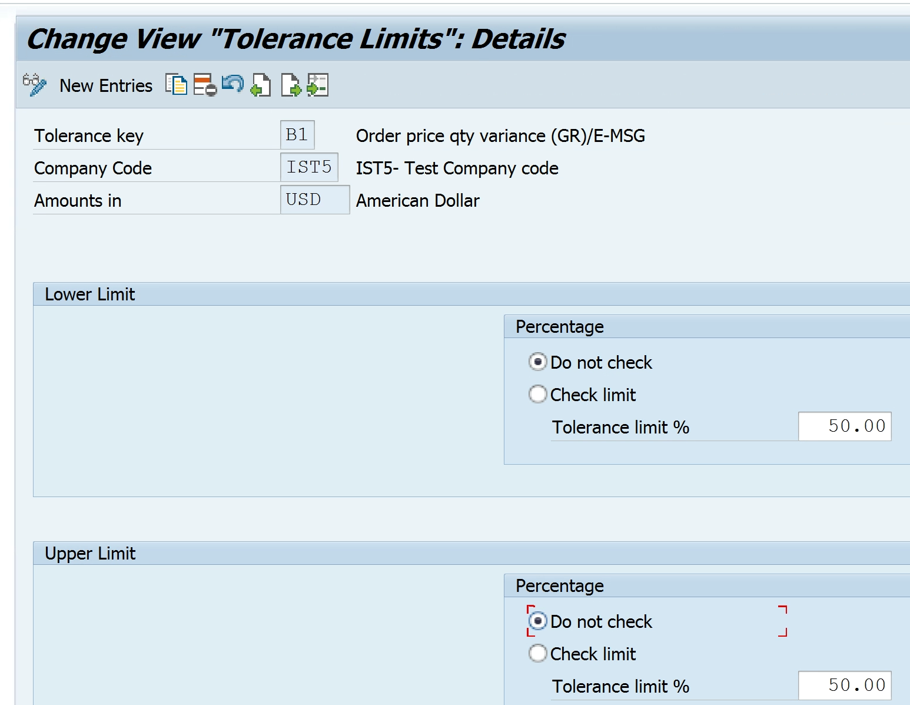Click Upper Limit 'Tolerance limit %' label
This screenshot has width=910, height=705.
pyautogui.click(x=620, y=687)
